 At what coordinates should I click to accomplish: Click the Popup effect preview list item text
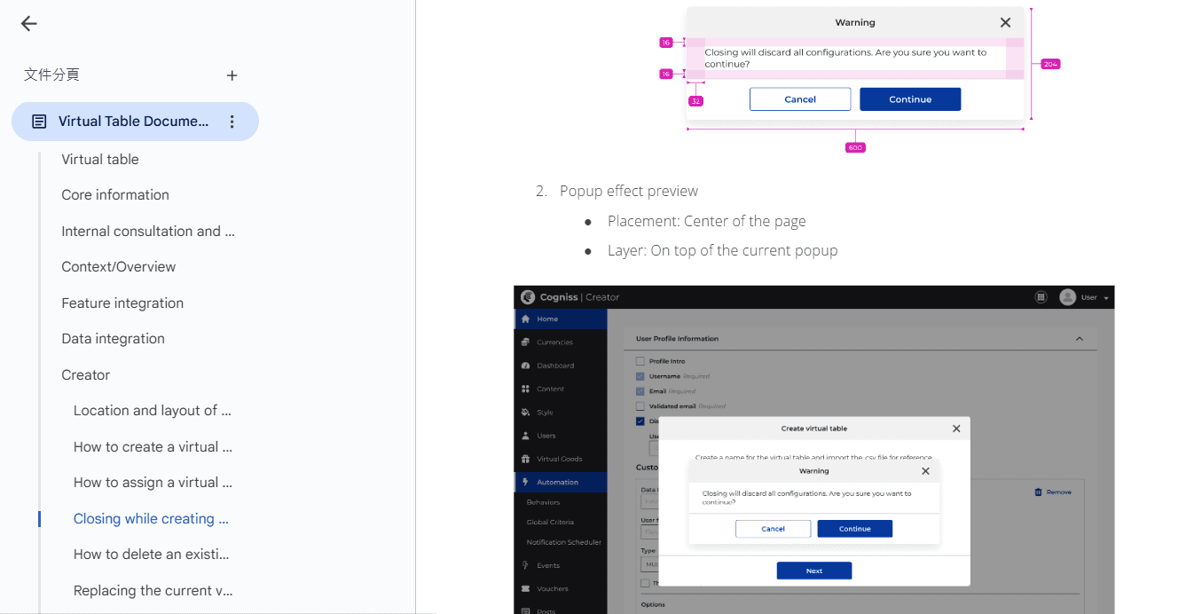pos(629,191)
